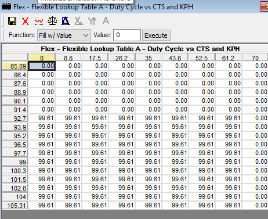The height and width of the screenshot is (219, 268).
Task: Select column header 8.8
Action: (68, 58)
